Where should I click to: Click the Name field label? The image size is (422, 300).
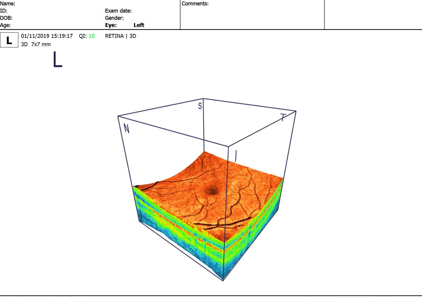coord(8,4)
